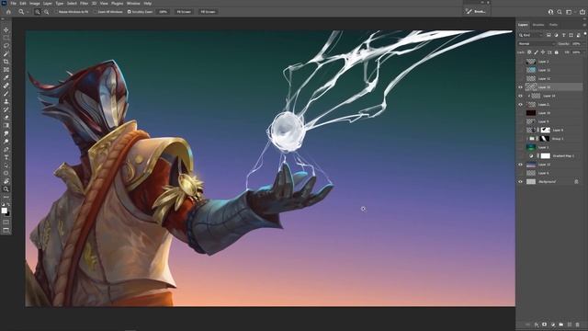This screenshot has height=331, width=588.
Task: Click Add layer mask icon
Action: pos(545,325)
